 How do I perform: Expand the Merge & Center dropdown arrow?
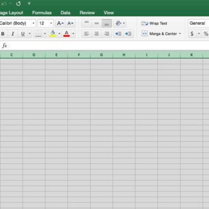click(180, 34)
